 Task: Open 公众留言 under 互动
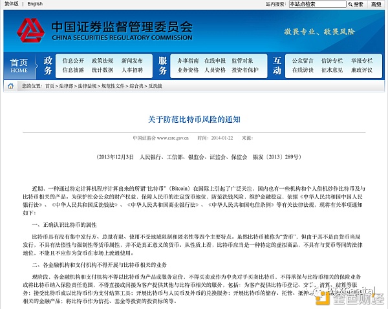(303, 61)
